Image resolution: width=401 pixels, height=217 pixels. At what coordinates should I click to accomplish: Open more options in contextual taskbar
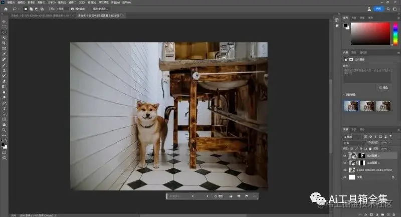(x=255, y=196)
